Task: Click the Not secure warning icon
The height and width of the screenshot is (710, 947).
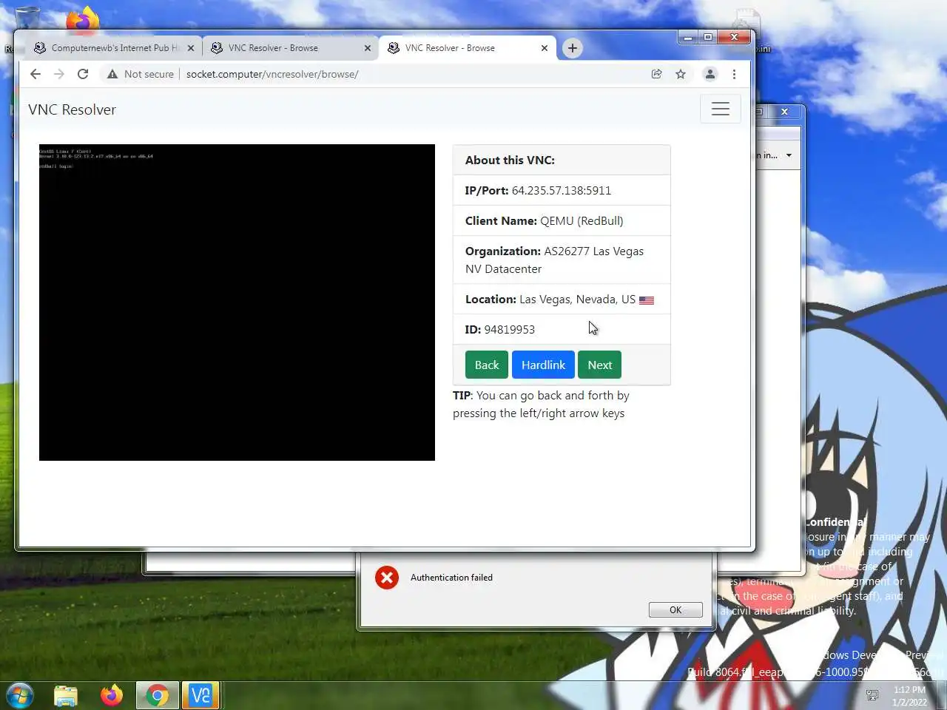Action: pyautogui.click(x=112, y=74)
